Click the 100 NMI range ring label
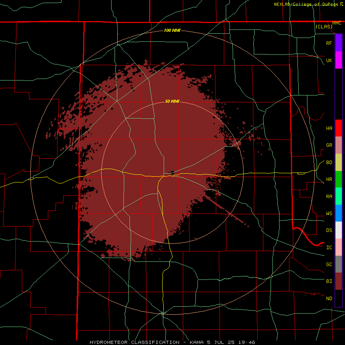The image size is (345, 345). click(x=172, y=30)
